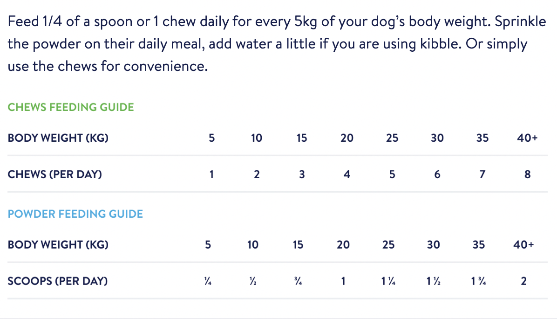Click the 40+ weight in chews table
This screenshot has height=319, width=557.
point(528,138)
